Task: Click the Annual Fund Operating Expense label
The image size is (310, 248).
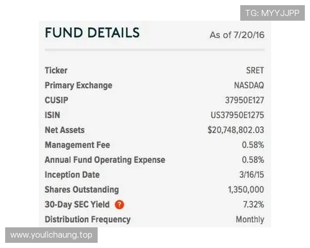Action: [105, 160]
